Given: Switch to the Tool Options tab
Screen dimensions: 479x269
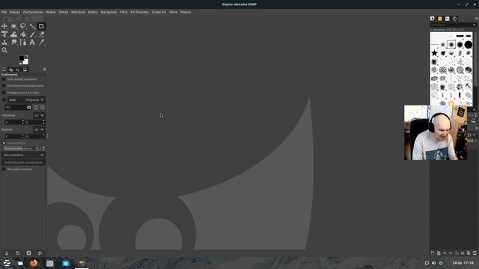Looking at the screenshot, I should pyautogui.click(x=4, y=69).
